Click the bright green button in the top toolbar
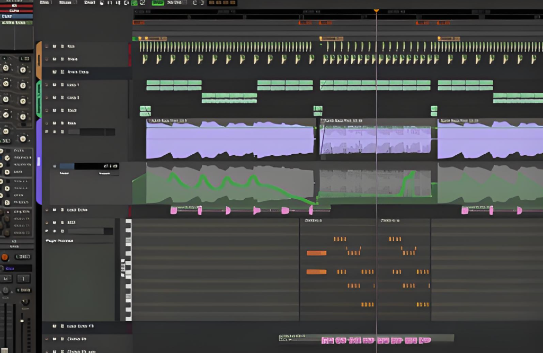This screenshot has width=543, height=353. point(158,3)
